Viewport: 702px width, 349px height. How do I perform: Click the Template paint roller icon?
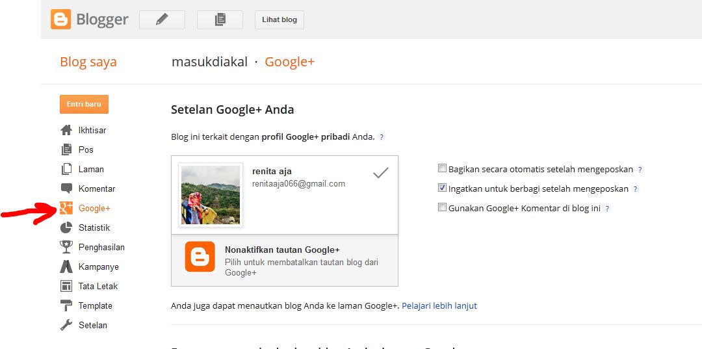66,305
